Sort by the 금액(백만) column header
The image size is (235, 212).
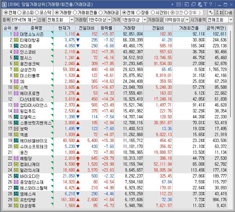click(x=216, y=28)
